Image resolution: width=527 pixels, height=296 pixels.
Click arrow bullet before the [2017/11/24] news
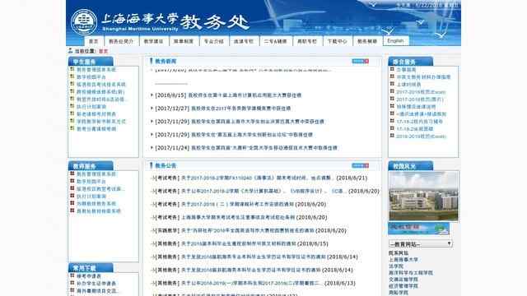152,148
